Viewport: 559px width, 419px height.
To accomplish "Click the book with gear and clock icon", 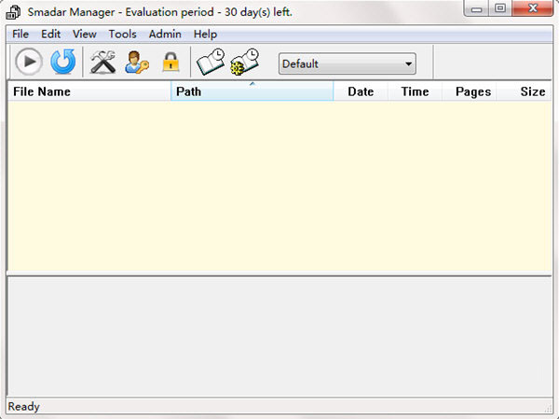I will 244,62.
